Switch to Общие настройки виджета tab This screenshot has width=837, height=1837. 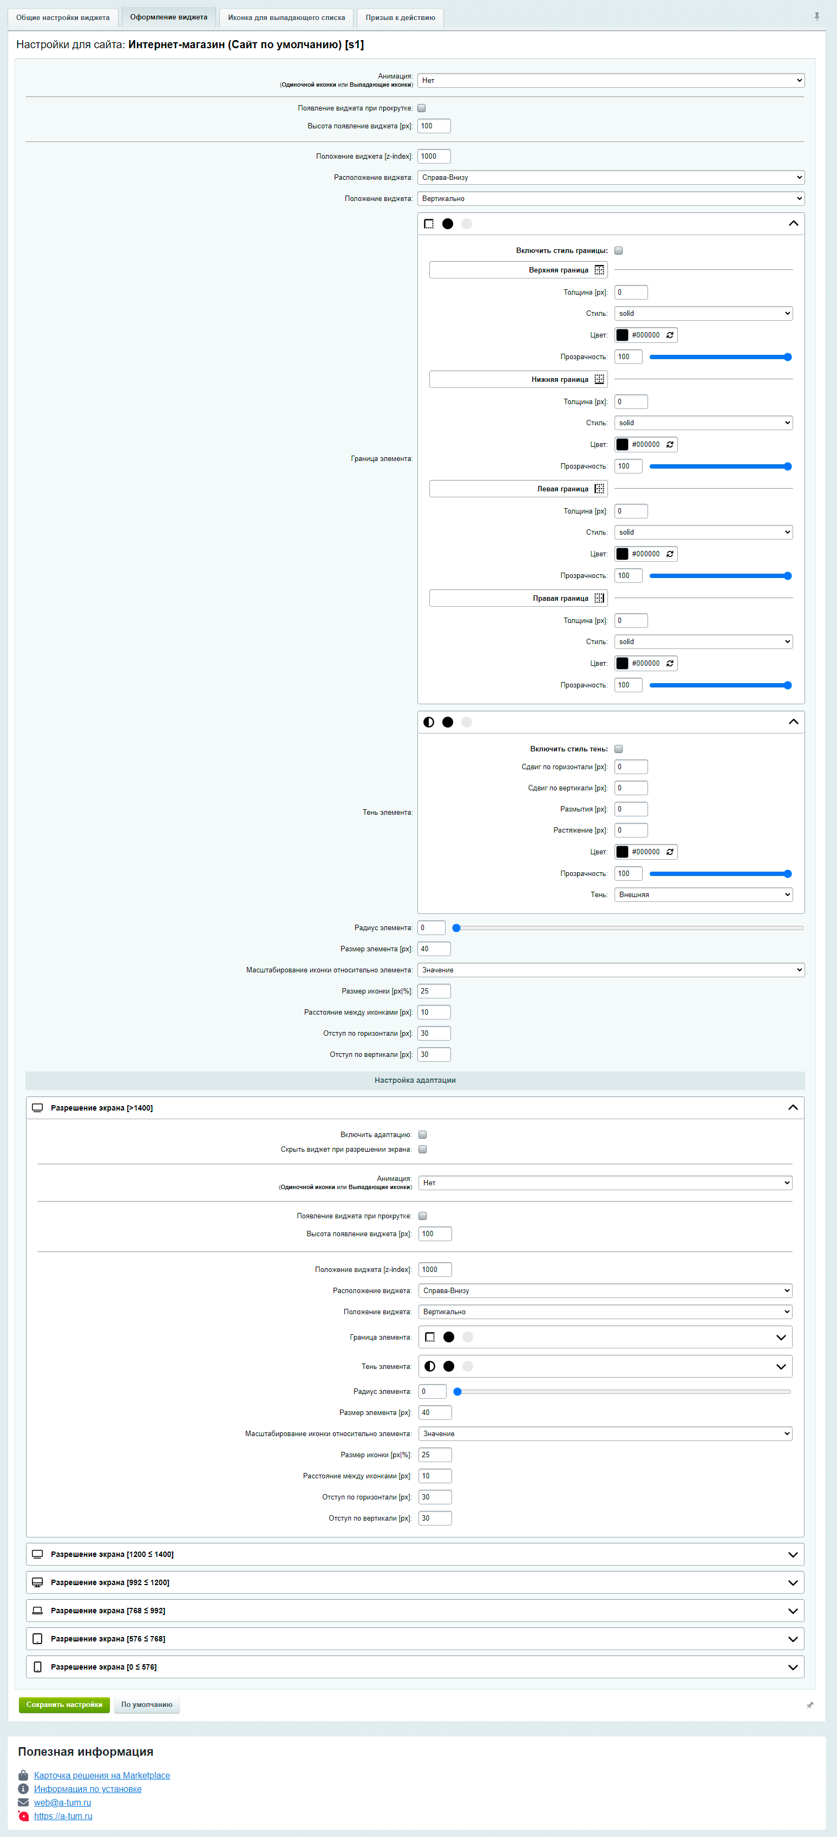click(63, 18)
